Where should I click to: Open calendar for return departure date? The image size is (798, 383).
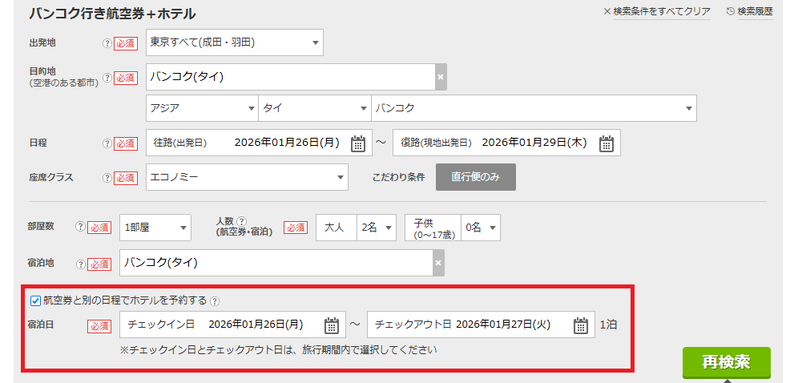(607, 143)
